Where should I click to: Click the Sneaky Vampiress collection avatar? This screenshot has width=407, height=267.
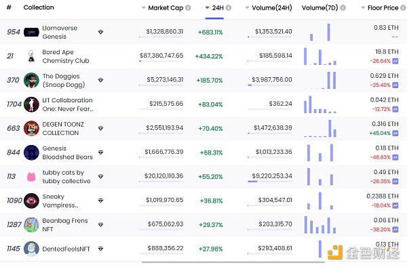pos(31,201)
